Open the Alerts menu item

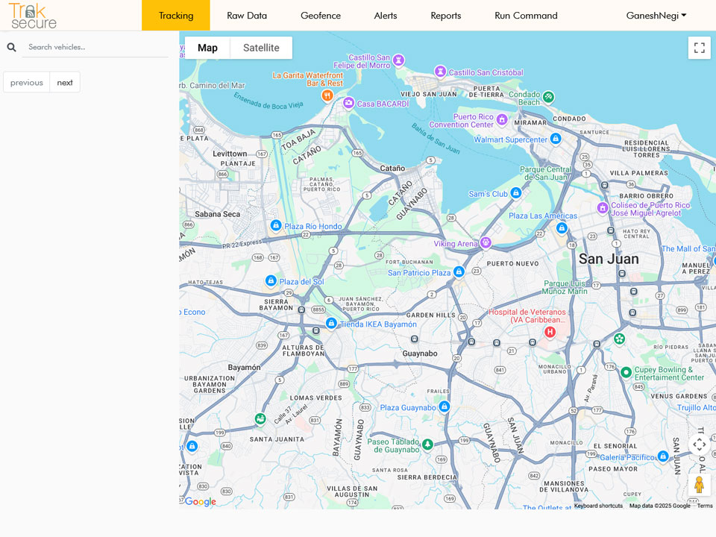[x=386, y=16]
